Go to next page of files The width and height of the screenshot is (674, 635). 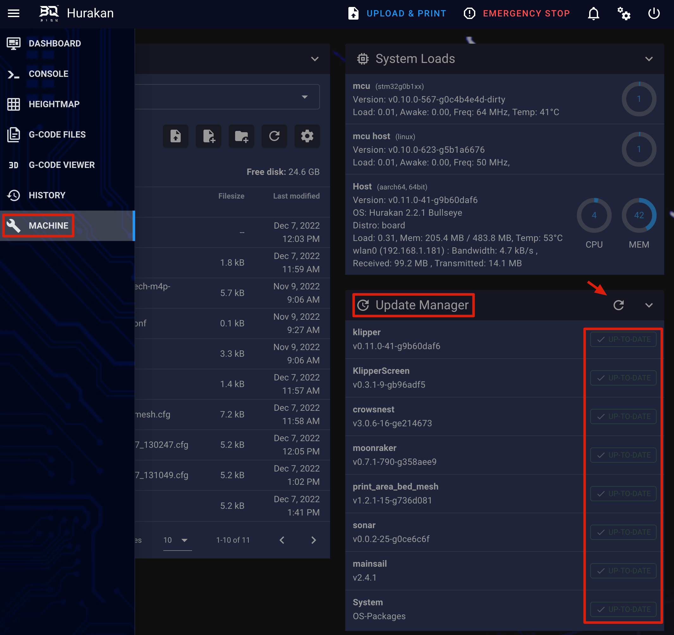tap(313, 540)
